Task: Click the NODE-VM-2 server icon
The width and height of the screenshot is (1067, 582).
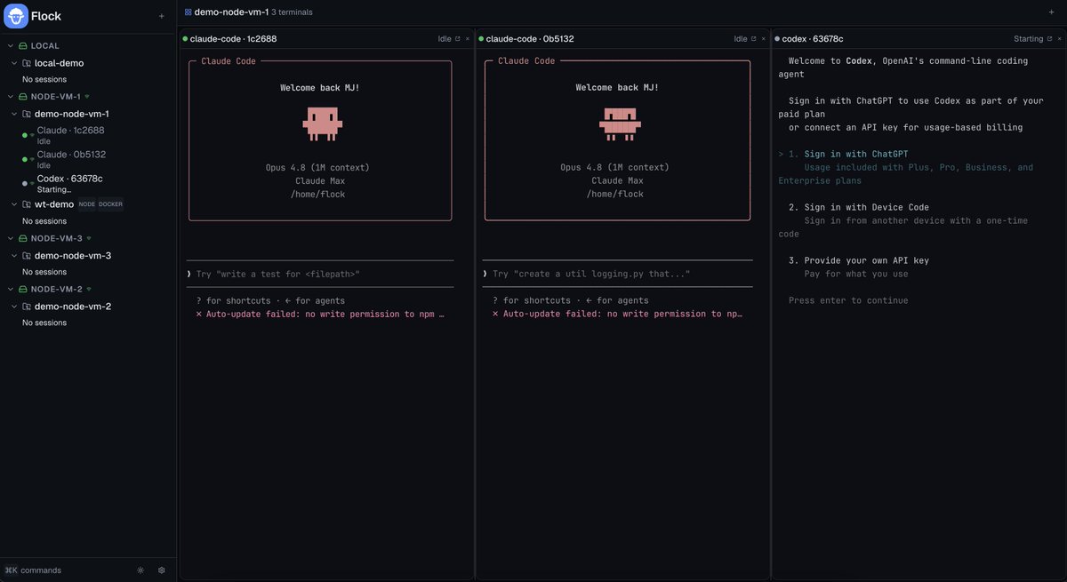Action: pos(23,289)
